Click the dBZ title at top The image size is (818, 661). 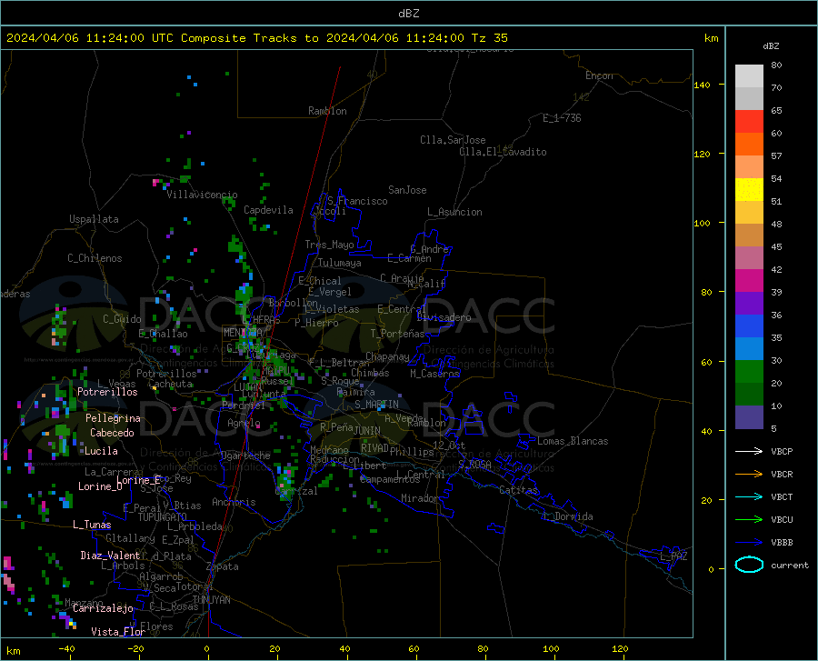pyautogui.click(x=408, y=14)
